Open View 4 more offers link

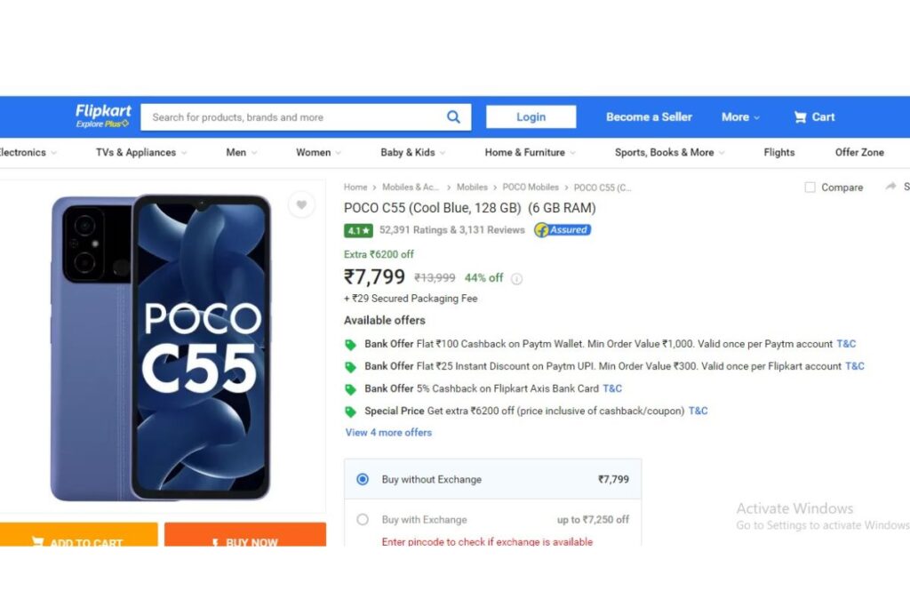(388, 432)
